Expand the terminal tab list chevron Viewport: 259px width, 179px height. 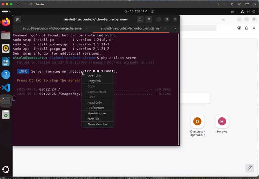(175, 28)
